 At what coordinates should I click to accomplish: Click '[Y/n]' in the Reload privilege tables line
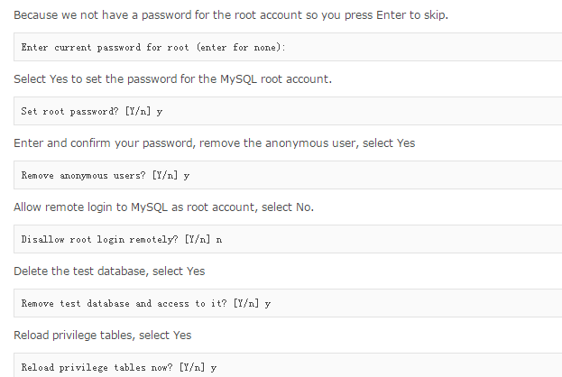click(194, 367)
